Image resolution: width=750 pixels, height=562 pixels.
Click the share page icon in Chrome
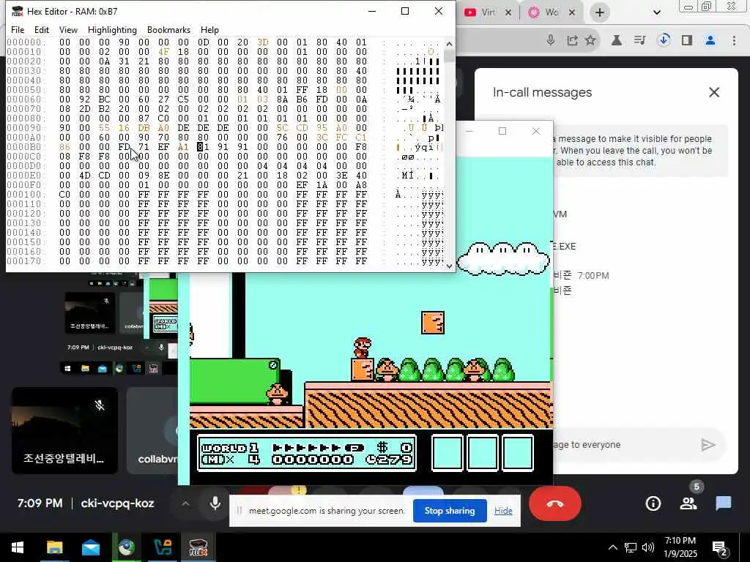(572, 40)
